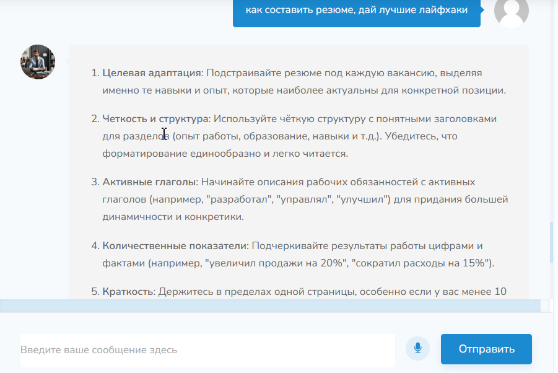Click the user's message bubble about резюме
The height and width of the screenshot is (373, 558).
[356, 11]
